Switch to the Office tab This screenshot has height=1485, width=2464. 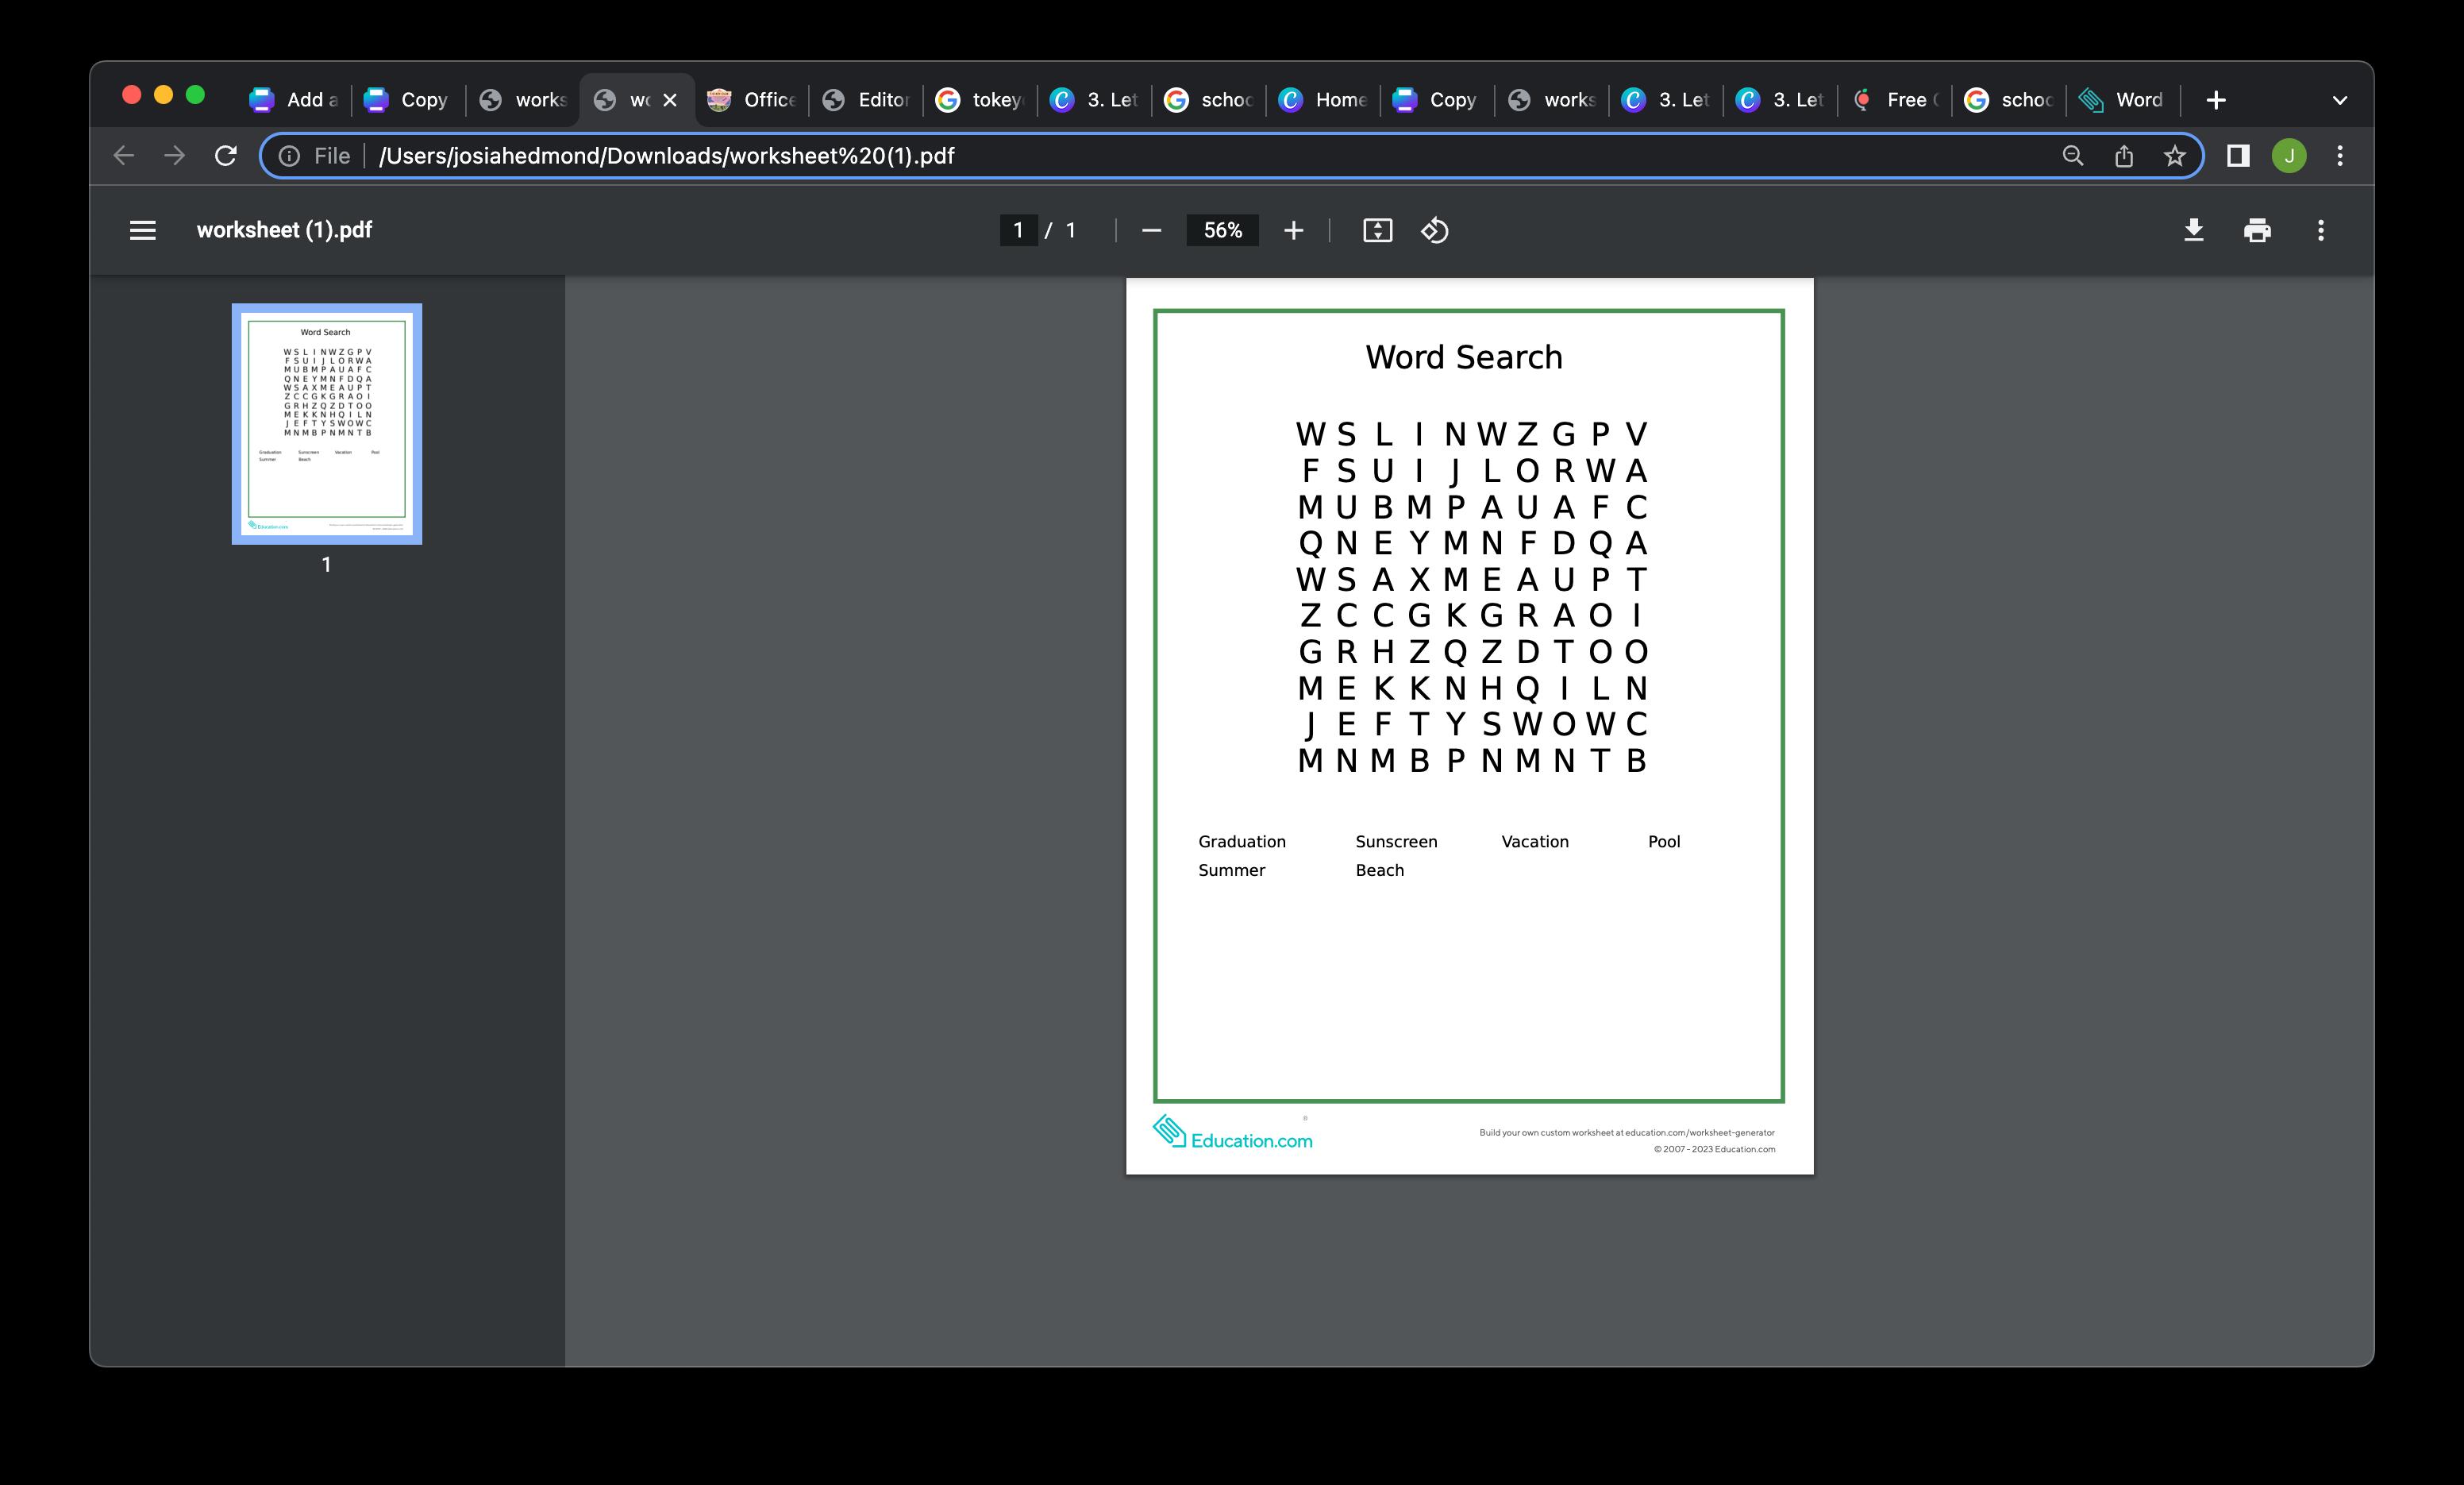[x=752, y=100]
